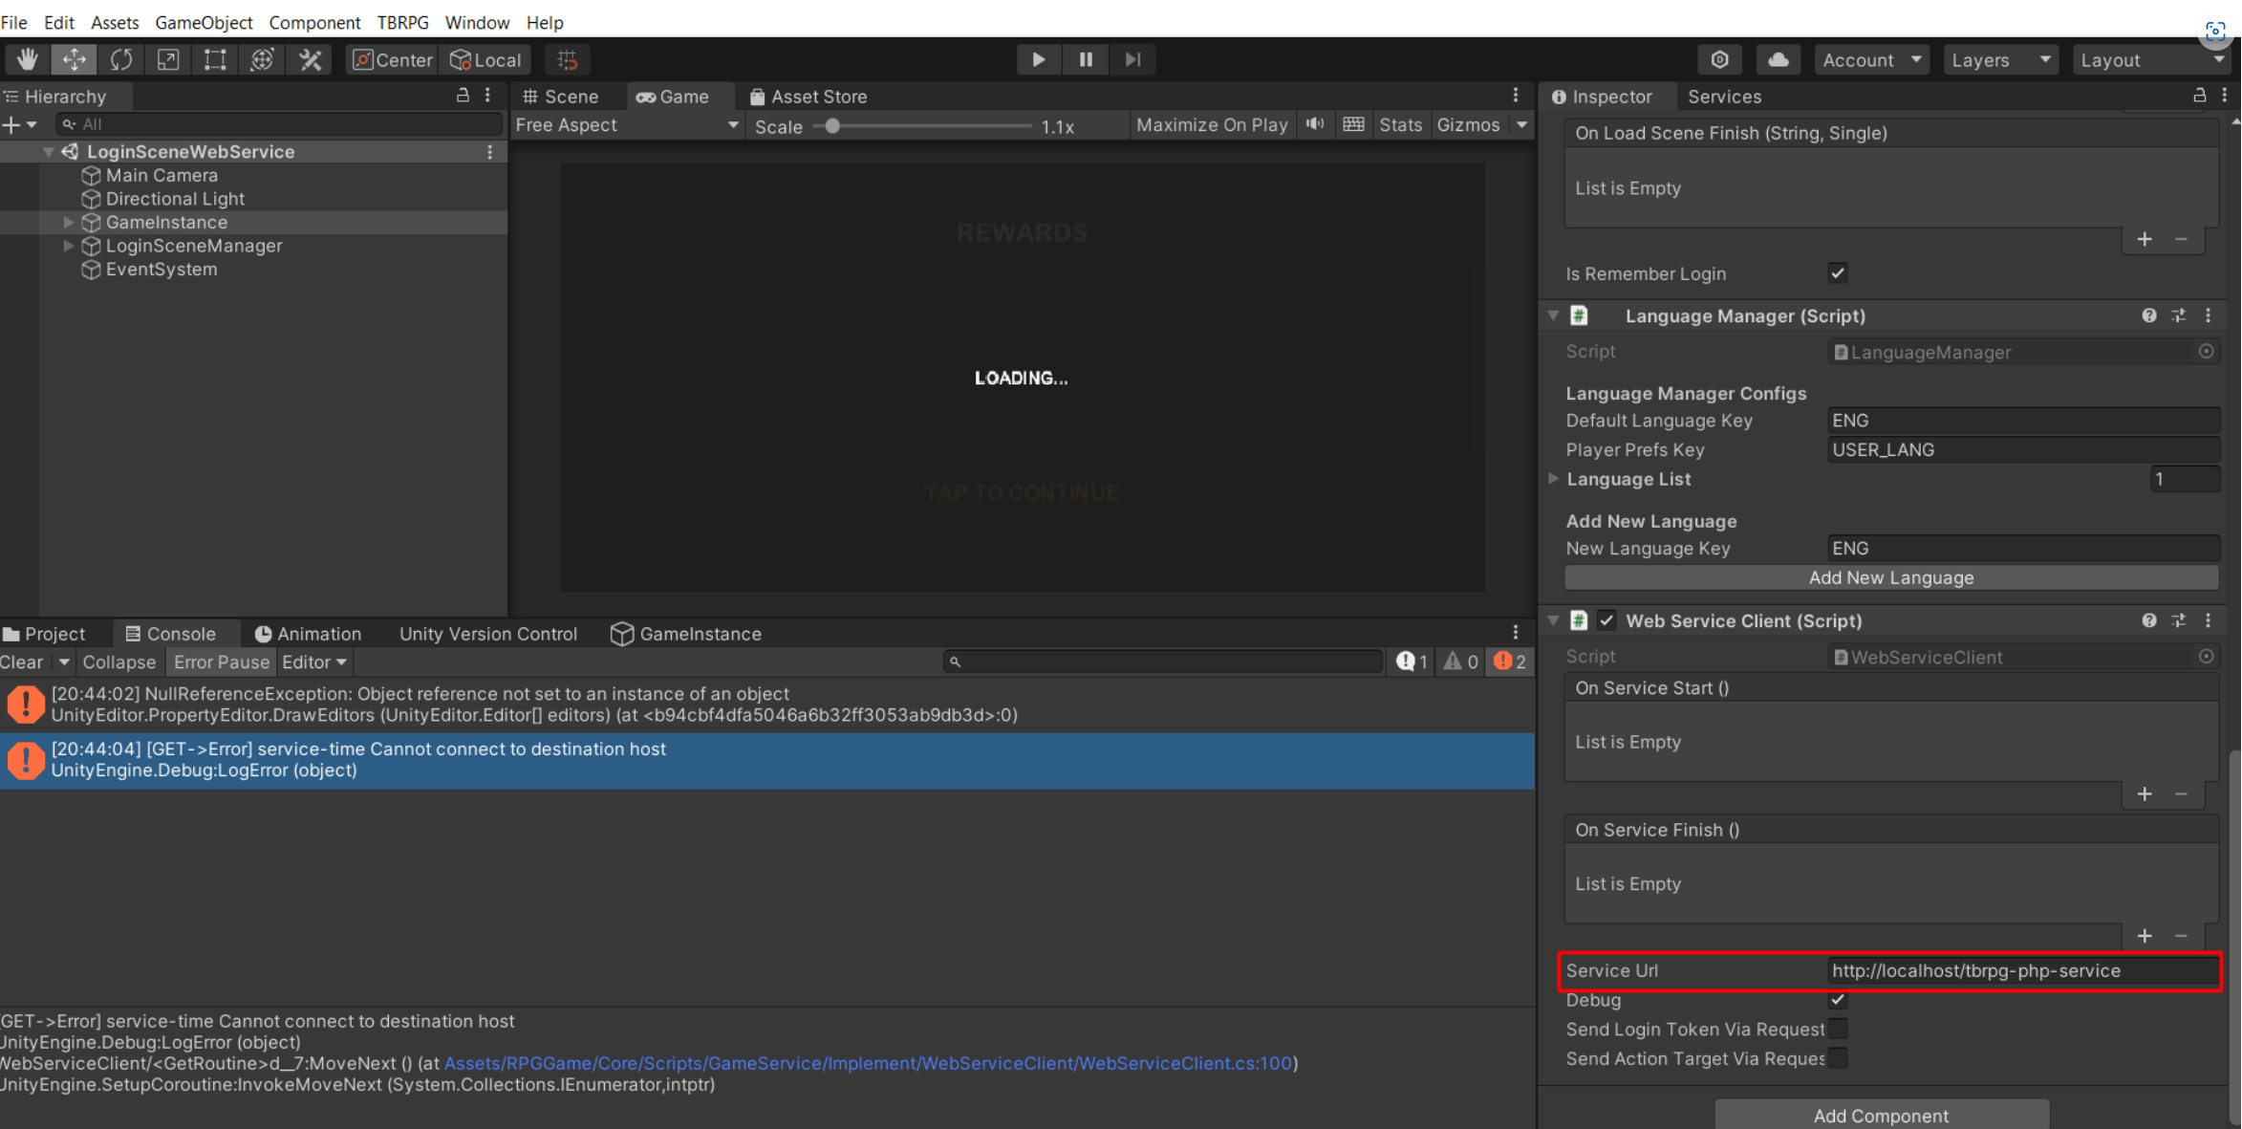
Task: Select the Rect Transform tool
Action: pyautogui.click(x=214, y=59)
